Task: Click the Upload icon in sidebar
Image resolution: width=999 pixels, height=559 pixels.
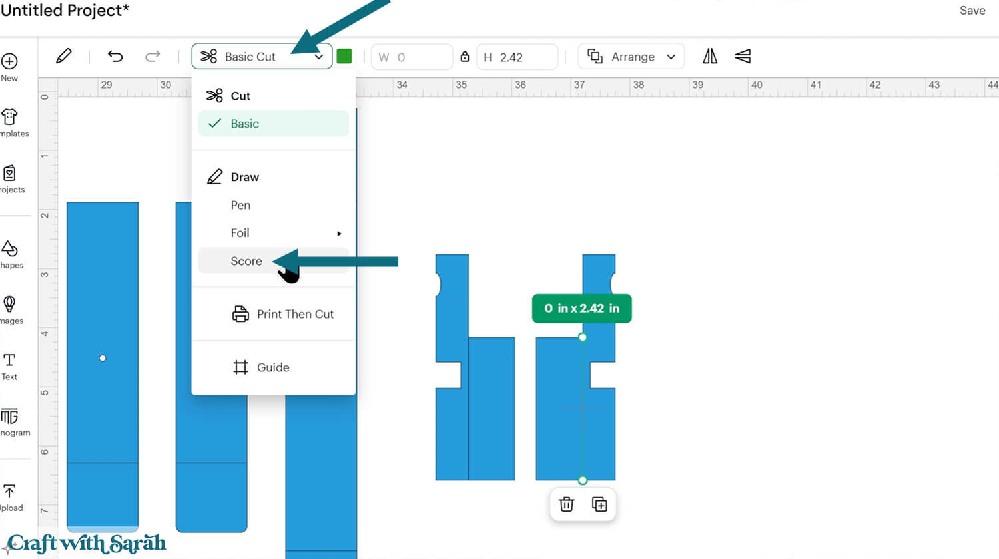Action: pos(9,491)
